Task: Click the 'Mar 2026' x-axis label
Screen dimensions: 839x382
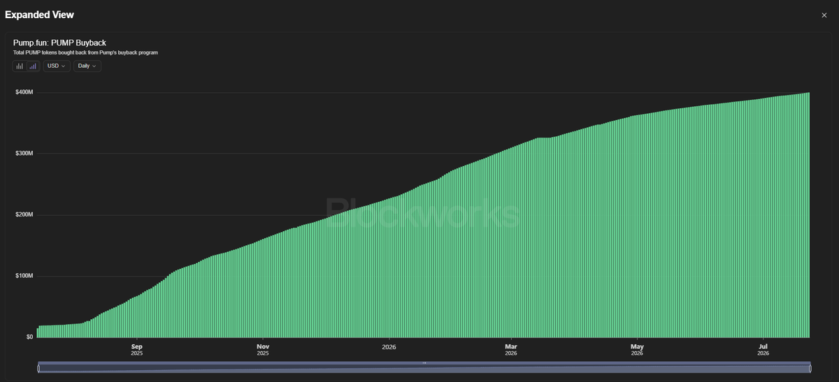Action: click(511, 349)
